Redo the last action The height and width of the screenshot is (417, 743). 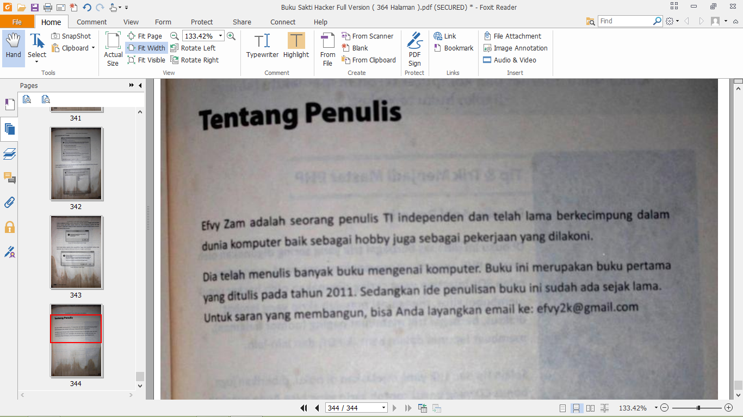tap(100, 8)
